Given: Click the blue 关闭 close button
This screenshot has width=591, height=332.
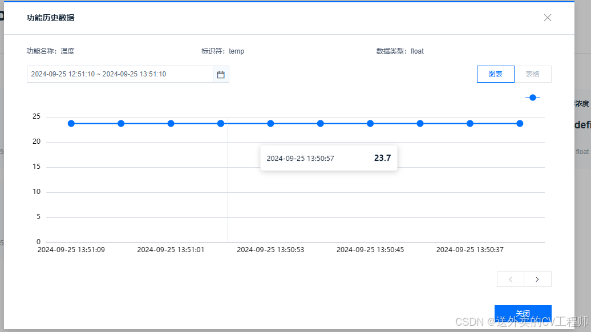Looking at the screenshot, I should pos(523,314).
